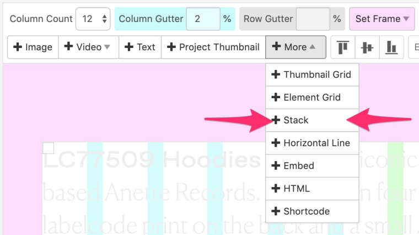419x235 pixels.
Task: Open the Column Count selector
Action: pos(93,19)
